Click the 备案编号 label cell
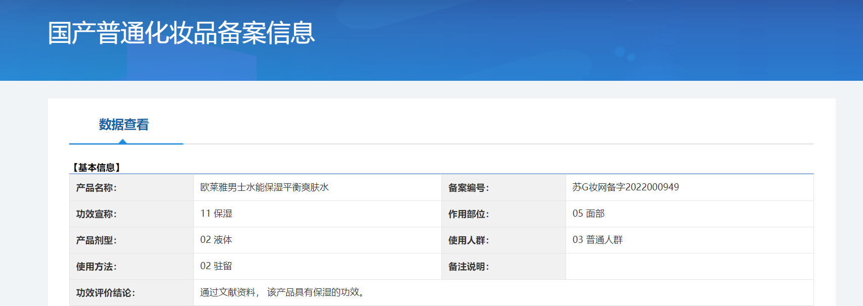This screenshot has width=863, height=306. (503, 188)
